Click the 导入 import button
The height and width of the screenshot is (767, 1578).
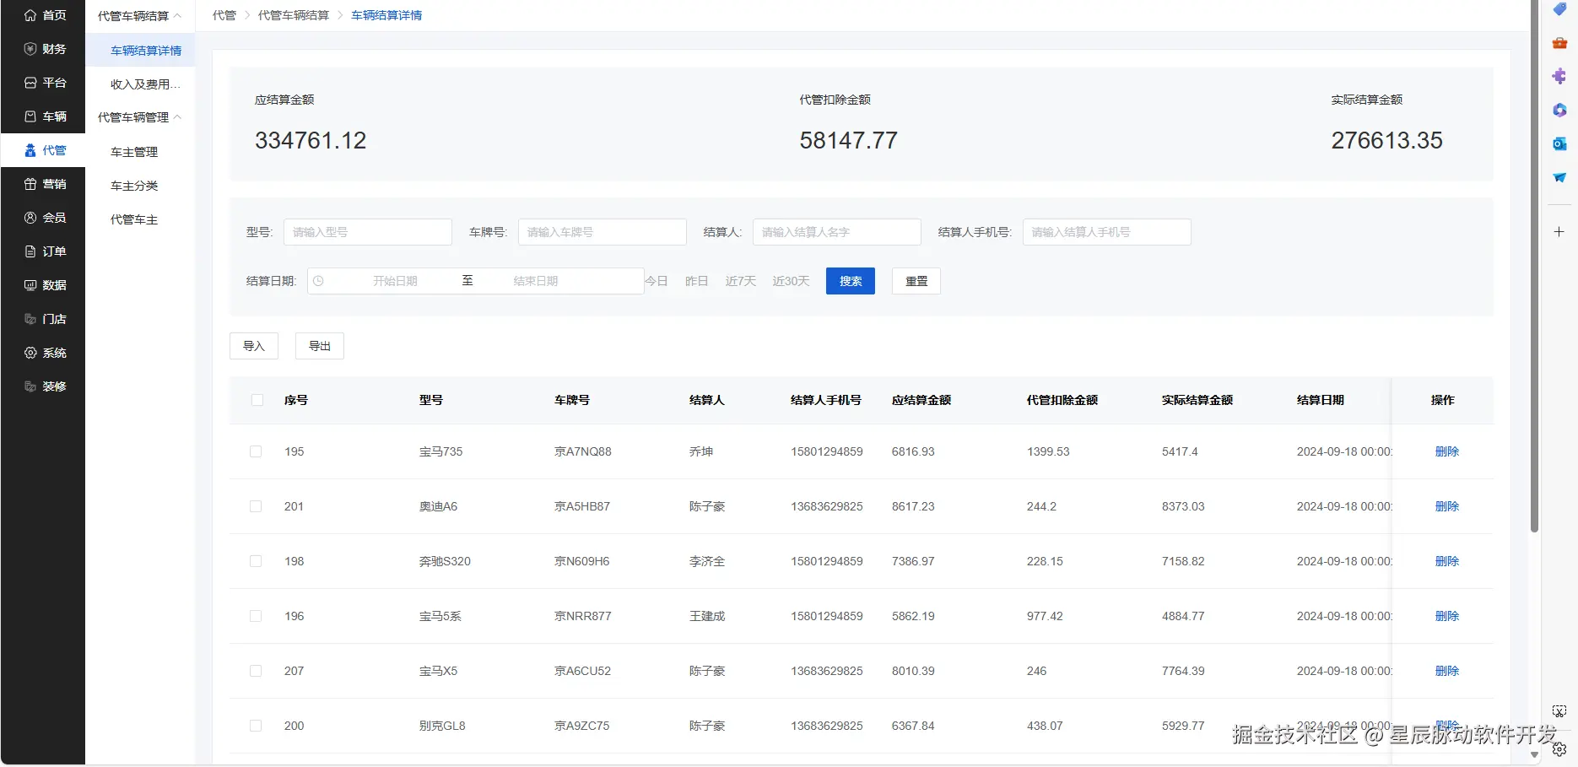point(254,346)
